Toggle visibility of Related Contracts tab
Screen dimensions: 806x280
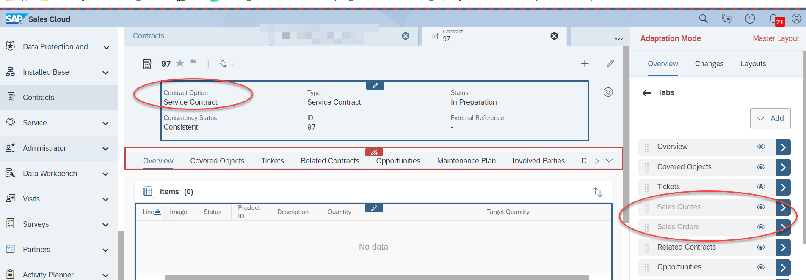[x=761, y=247]
